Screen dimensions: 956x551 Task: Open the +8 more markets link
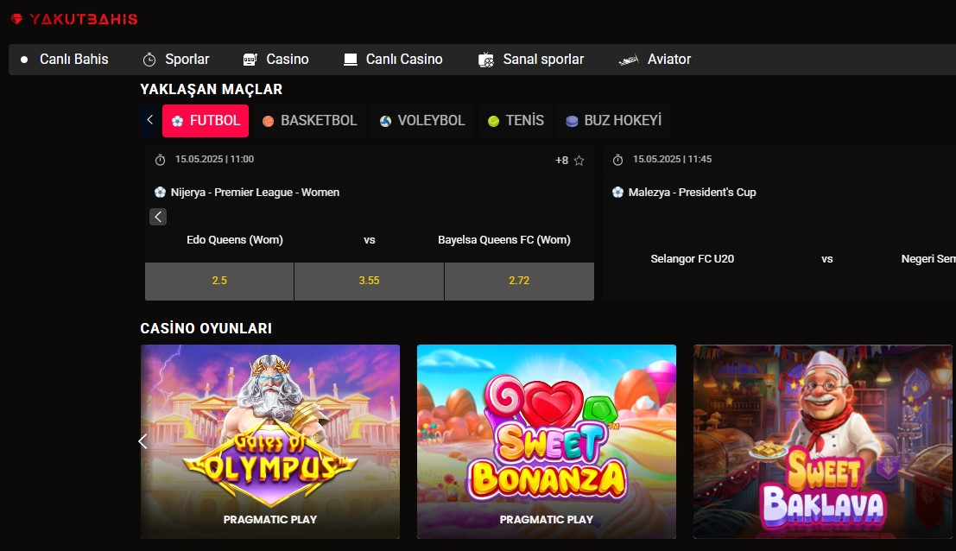pyautogui.click(x=561, y=161)
